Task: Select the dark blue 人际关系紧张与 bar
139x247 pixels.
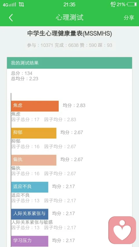Action: click(30, 214)
